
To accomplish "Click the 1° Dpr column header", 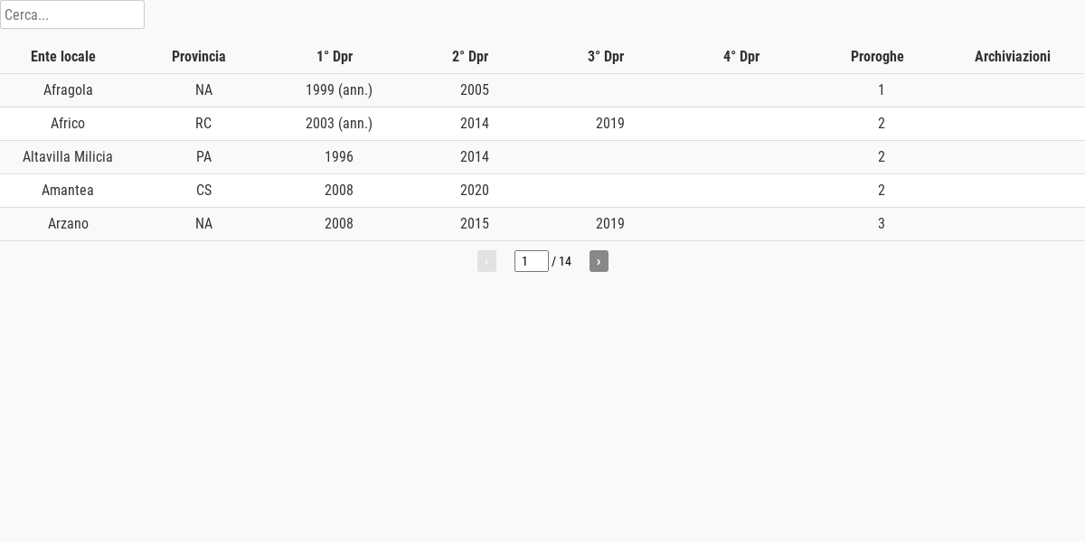I will click(x=335, y=56).
